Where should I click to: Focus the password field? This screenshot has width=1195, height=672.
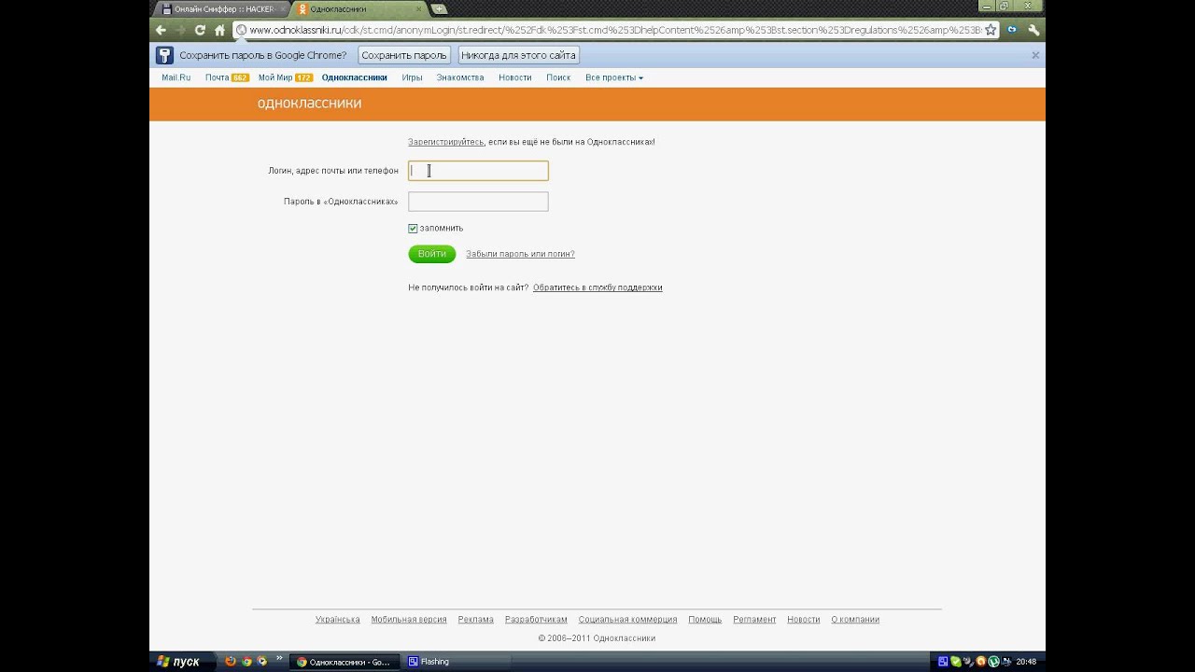[478, 202]
